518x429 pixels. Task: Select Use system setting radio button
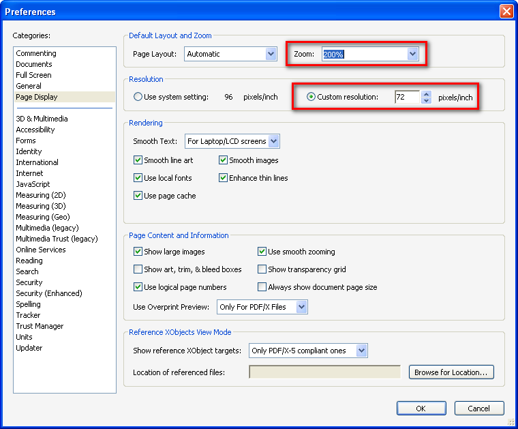tap(138, 98)
